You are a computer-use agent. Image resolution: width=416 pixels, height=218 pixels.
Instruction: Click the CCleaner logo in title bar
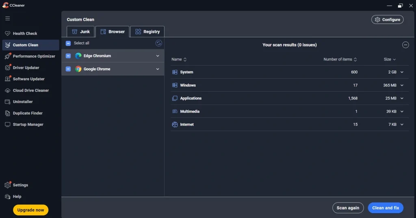[5, 5]
